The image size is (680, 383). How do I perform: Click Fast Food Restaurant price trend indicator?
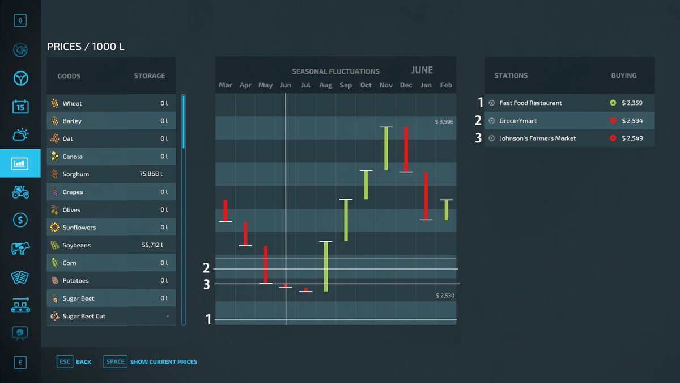(x=613, y=103)
